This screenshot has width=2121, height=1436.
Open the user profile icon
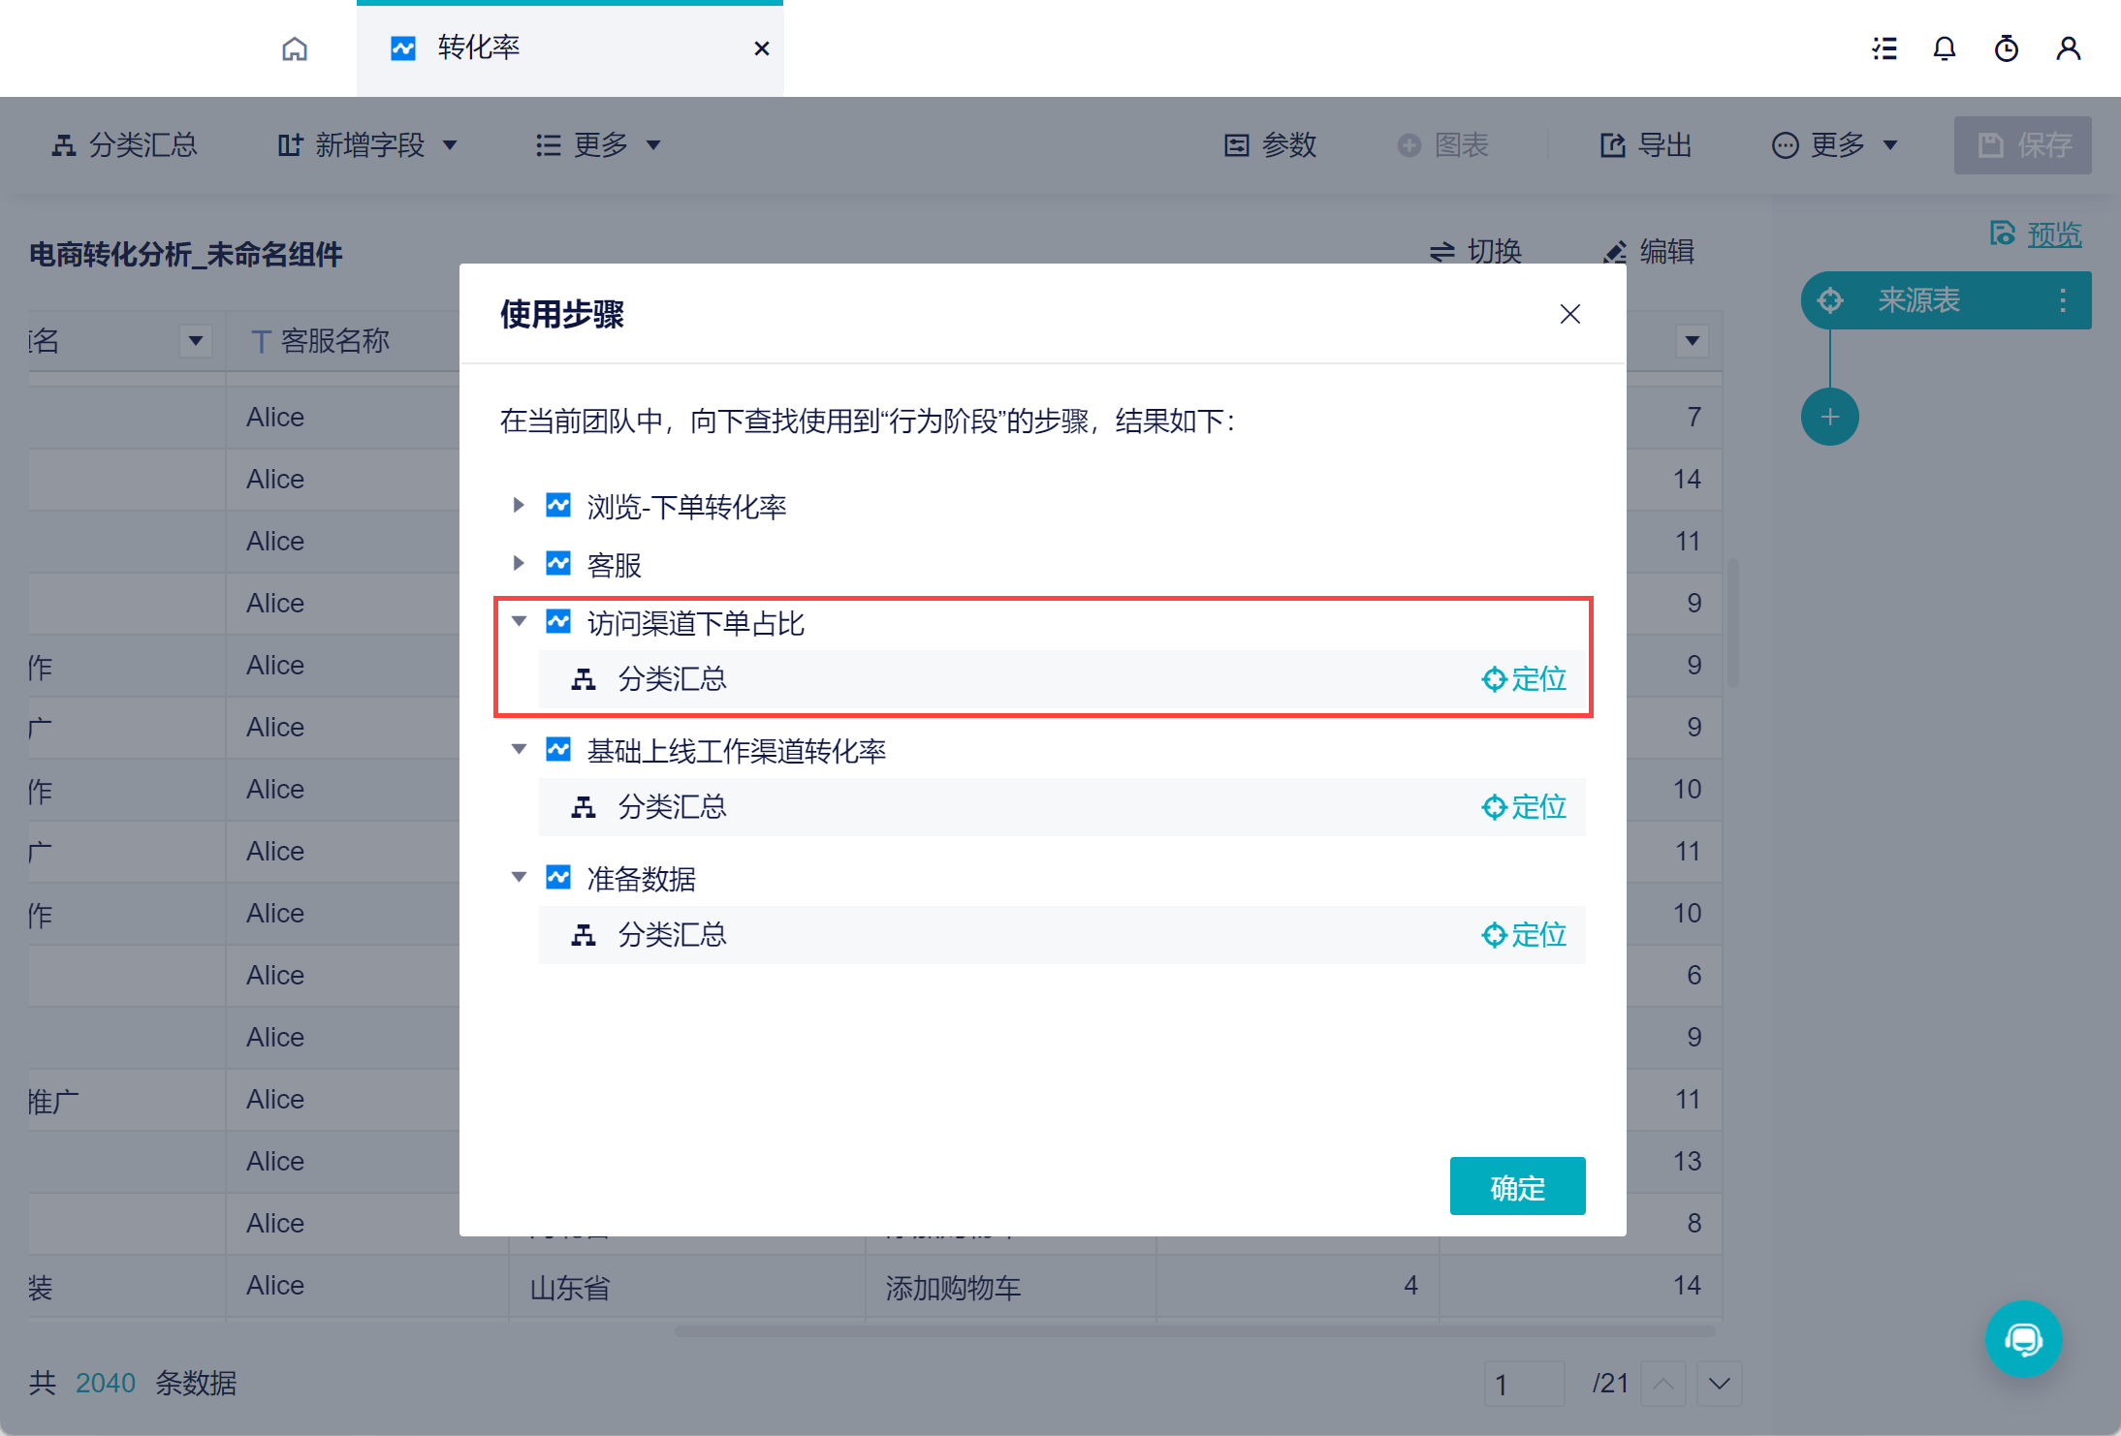click(x=2068, y=48)
